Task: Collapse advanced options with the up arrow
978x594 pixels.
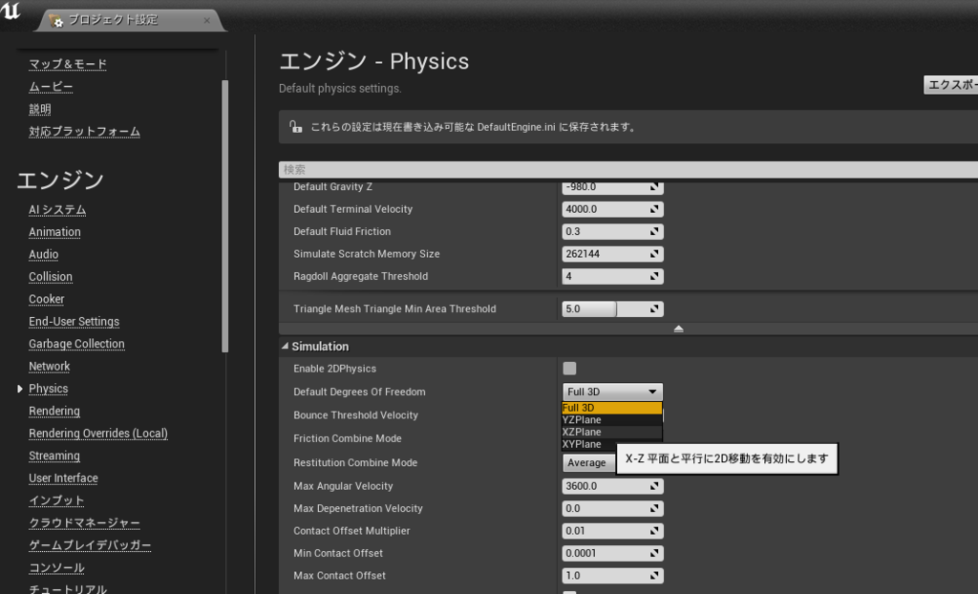Action: (x=679, y=329)
